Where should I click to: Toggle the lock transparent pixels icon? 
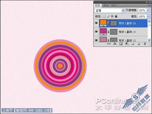click(104, 16)
